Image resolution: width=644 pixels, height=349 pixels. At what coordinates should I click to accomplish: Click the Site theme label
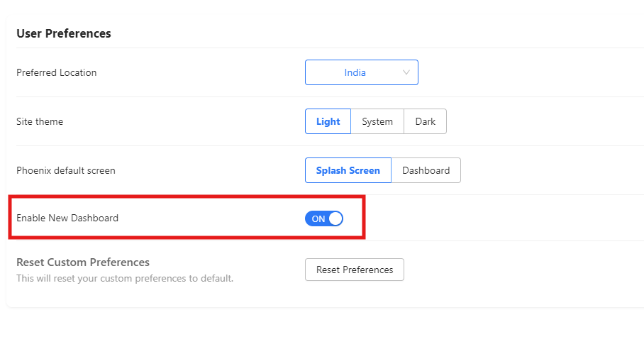40,121
